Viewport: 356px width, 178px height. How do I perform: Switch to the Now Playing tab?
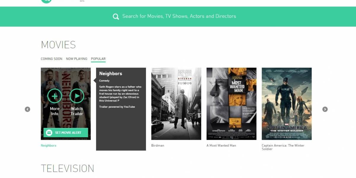[77, 59]
